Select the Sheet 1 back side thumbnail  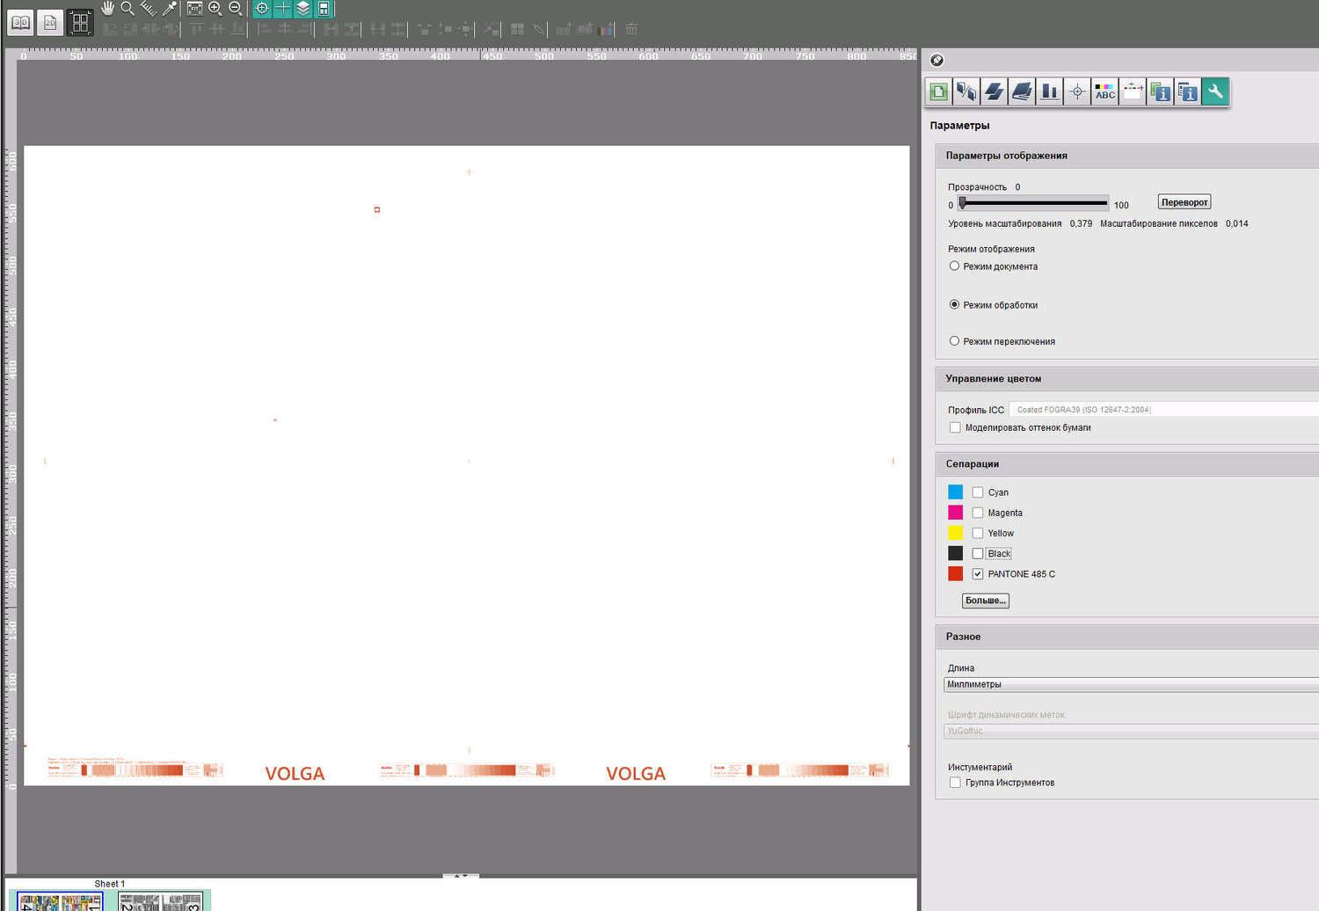click(x=160, y=901)
